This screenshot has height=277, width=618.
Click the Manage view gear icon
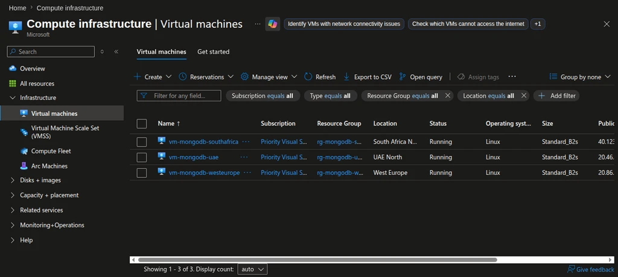tap(244, 77)
